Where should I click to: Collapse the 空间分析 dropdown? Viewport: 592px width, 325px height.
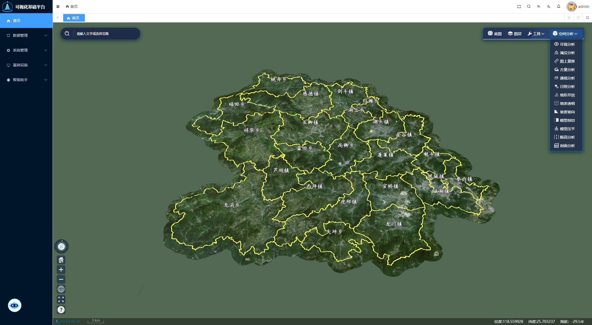pyautogui.click(x=565, y=34)
